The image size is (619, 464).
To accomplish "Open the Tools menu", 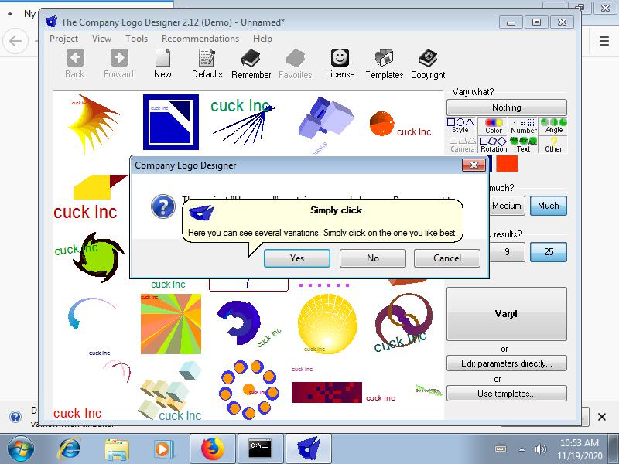I will coord(137,39).
